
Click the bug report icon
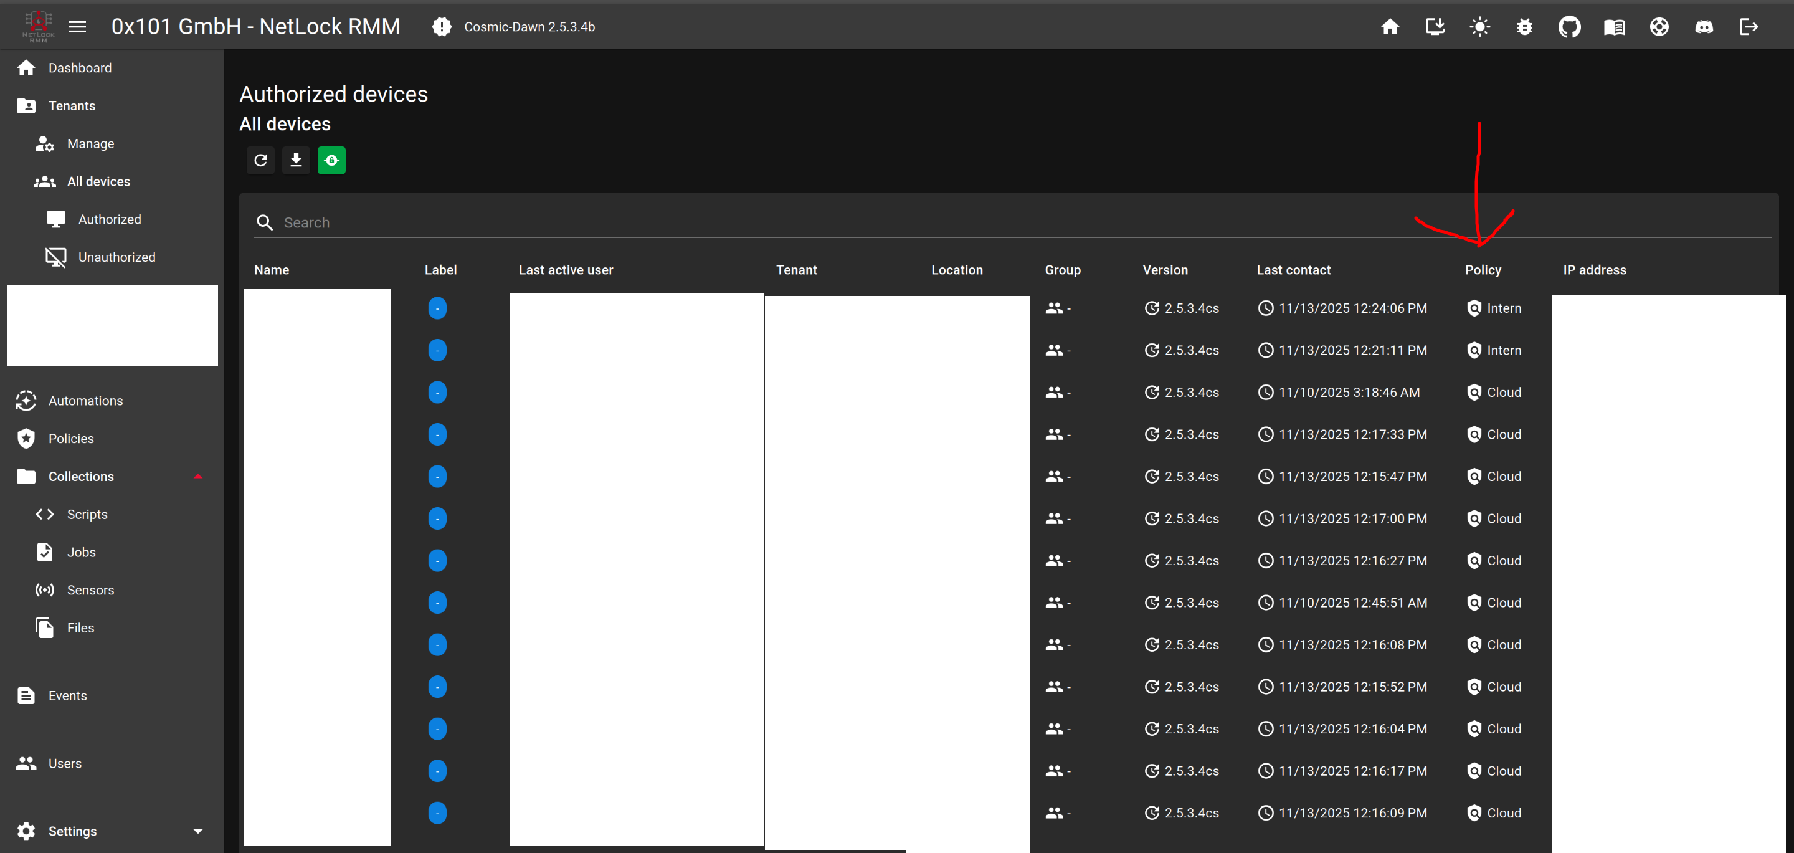click(x=1524, y=27)
